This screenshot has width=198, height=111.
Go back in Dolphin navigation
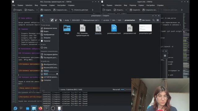[43, 20]
